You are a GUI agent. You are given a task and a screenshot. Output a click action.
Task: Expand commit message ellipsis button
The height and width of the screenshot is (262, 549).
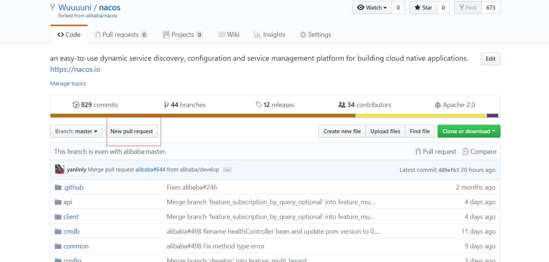pyautogui.click(x=227, y=170)
